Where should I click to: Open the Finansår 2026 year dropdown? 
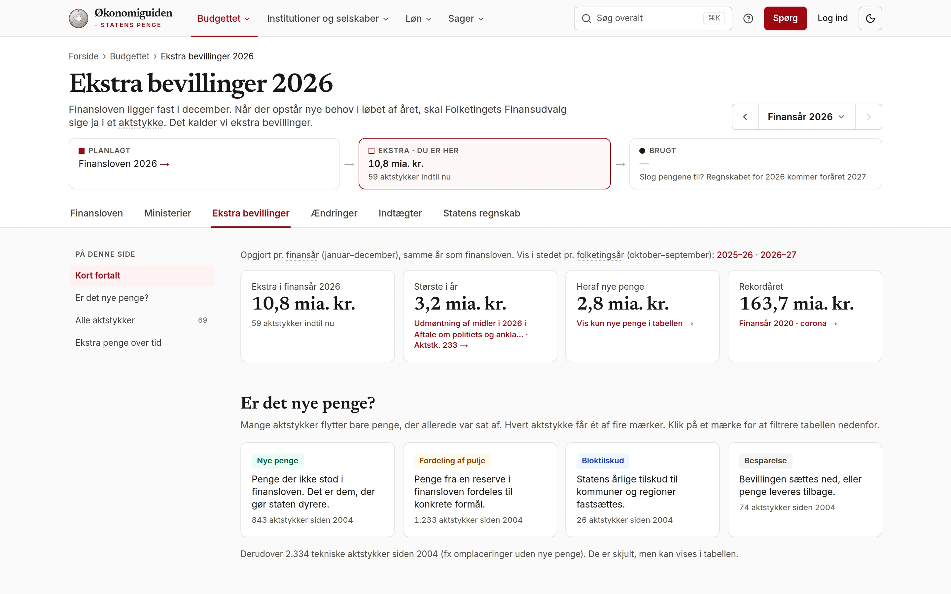click(x=806, y=117)
